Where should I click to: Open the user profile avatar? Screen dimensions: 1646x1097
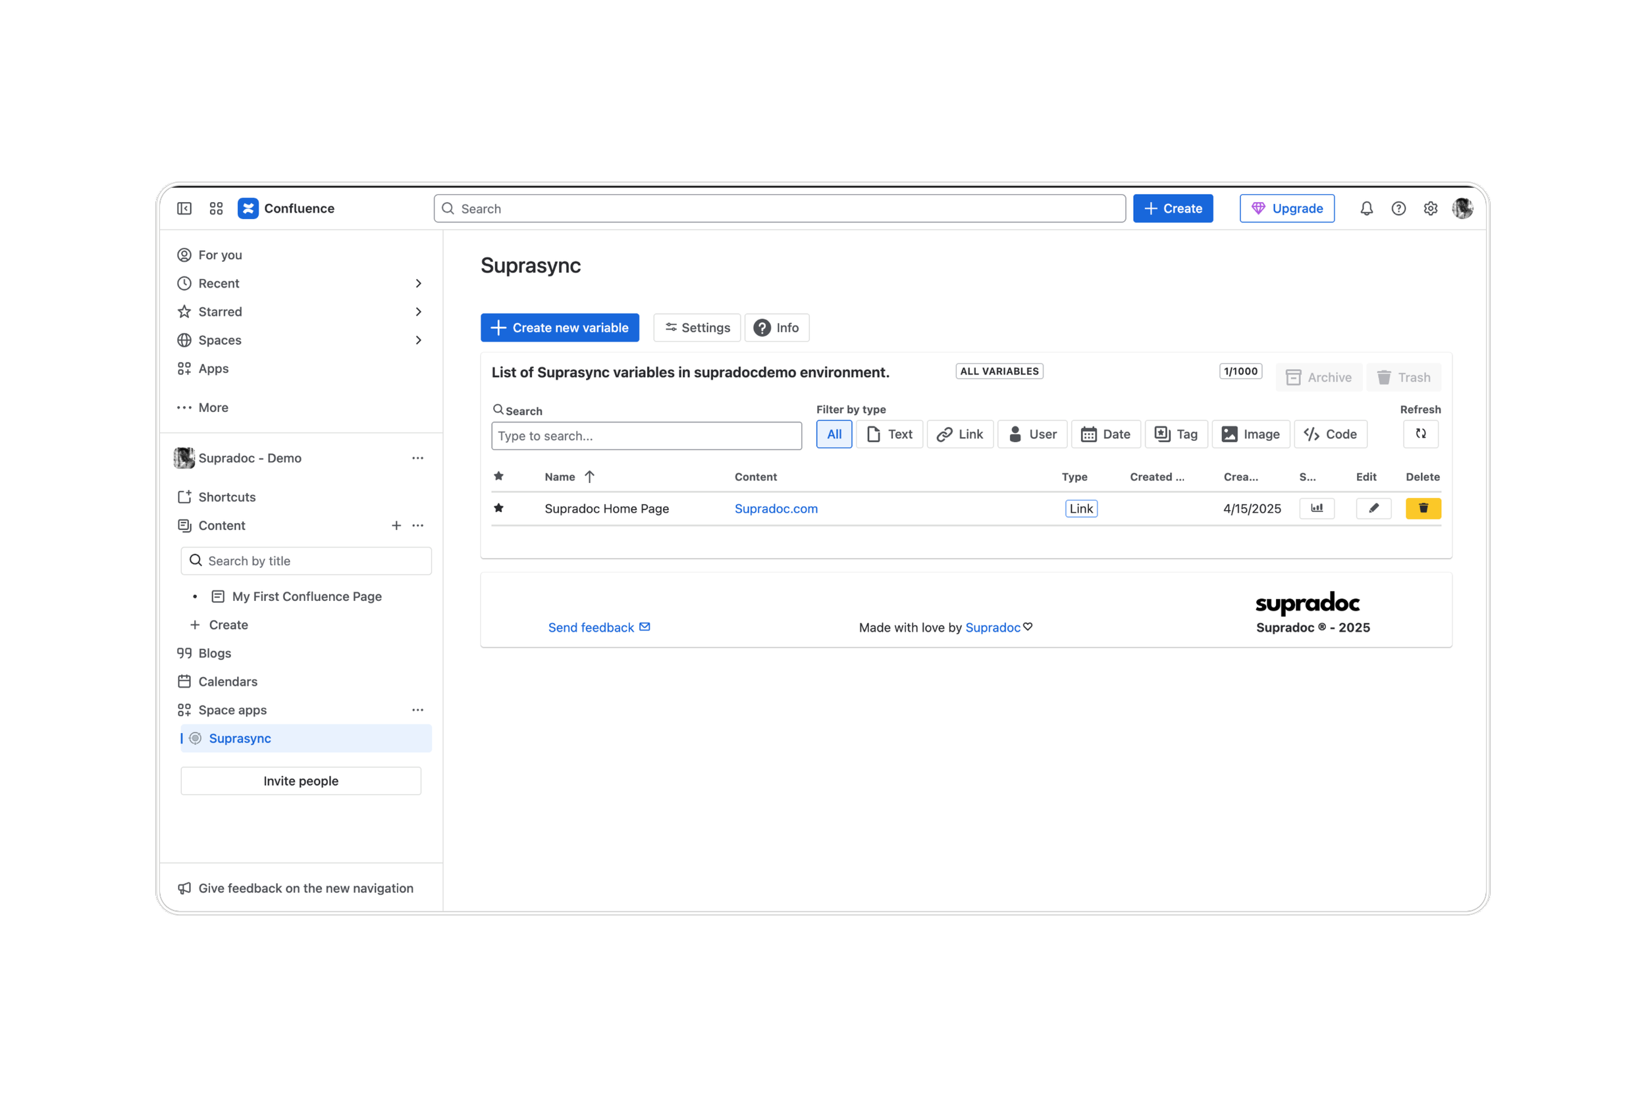pyautogui.click(x=1463, y=209)
